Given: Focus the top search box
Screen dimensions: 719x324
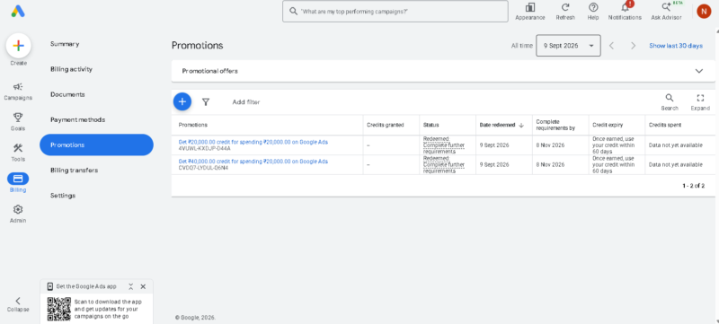Looking at the screenshot, I should tap(395, 12).
